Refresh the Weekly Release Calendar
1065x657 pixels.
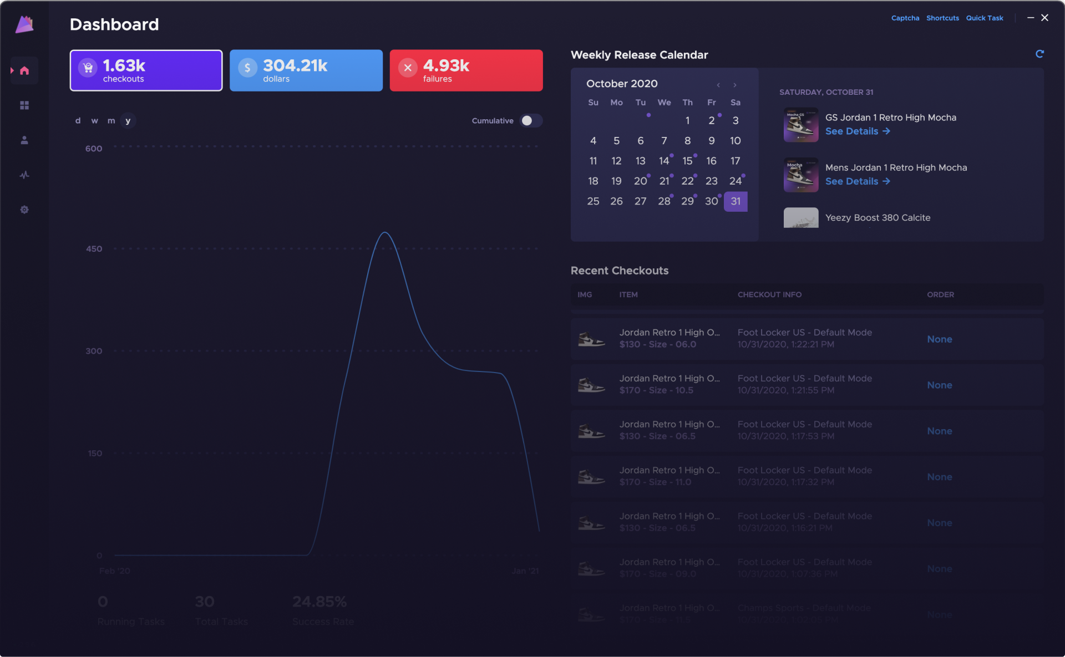point(1039,54)
